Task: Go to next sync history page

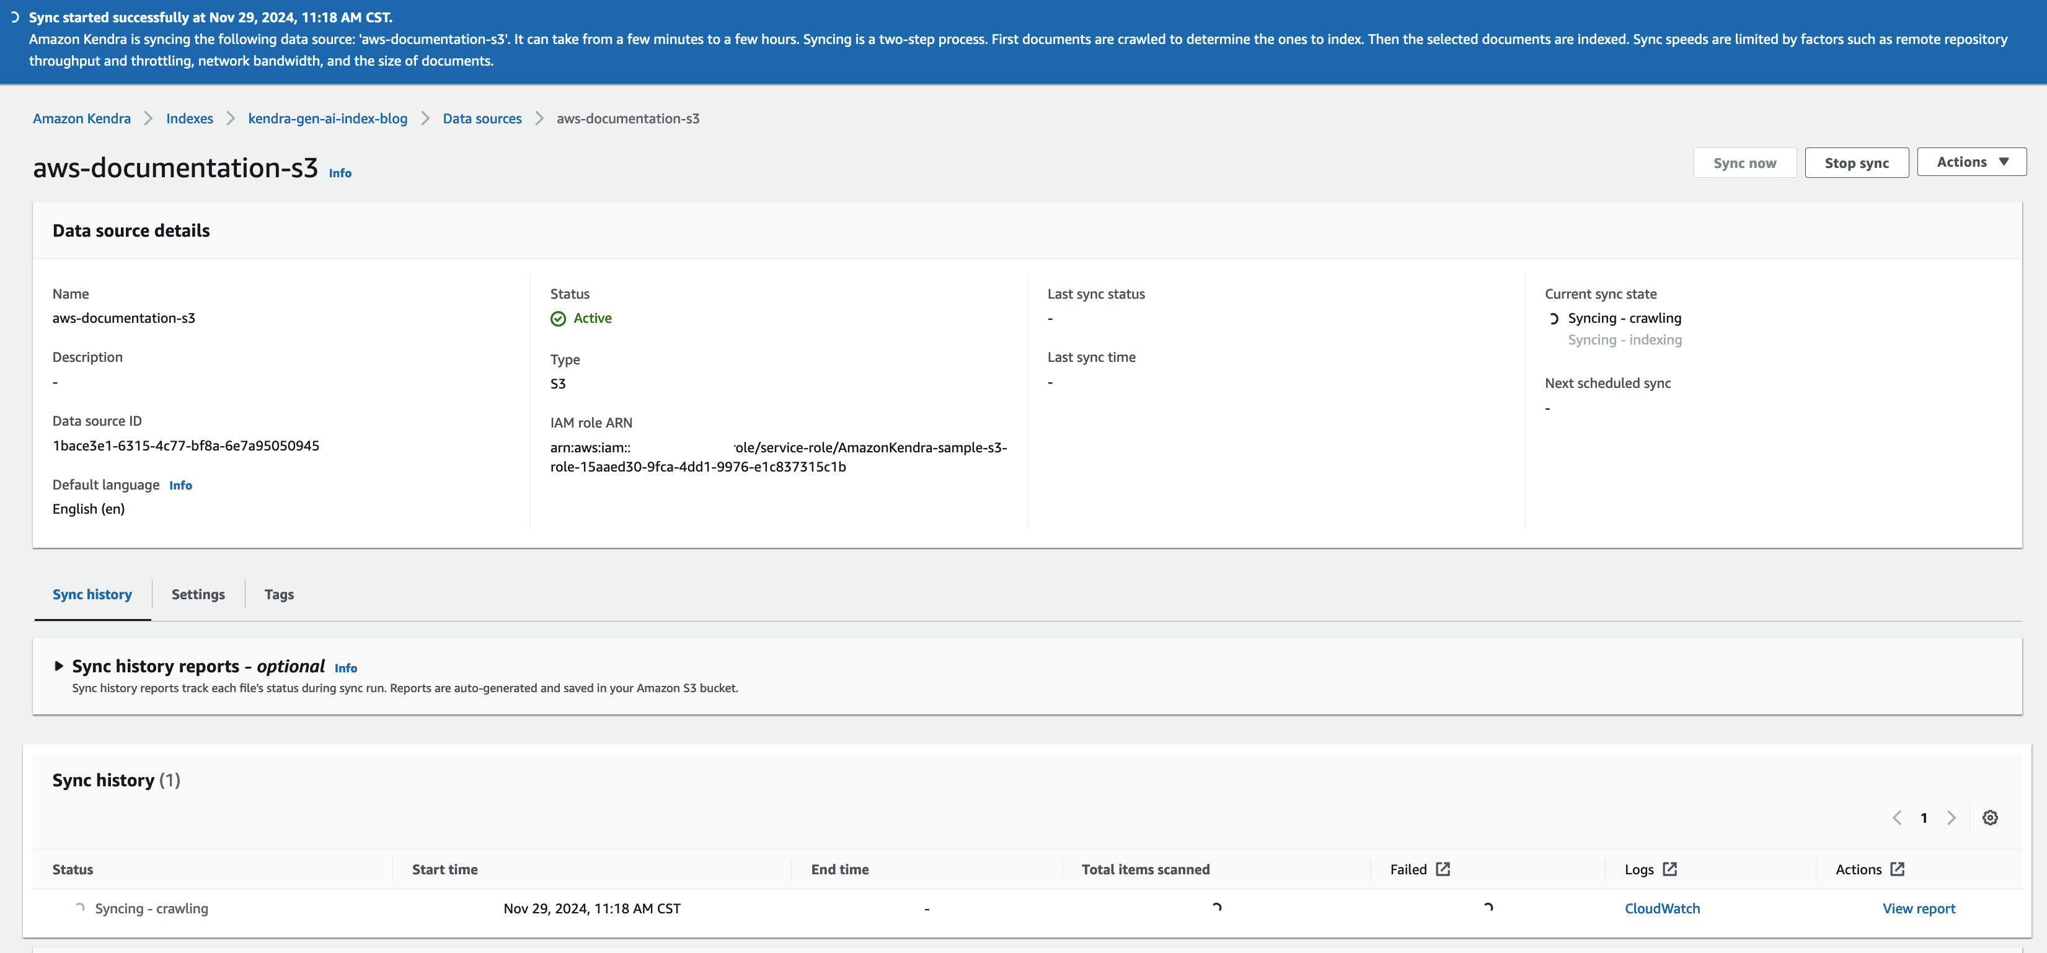Action: [1952, 817]
